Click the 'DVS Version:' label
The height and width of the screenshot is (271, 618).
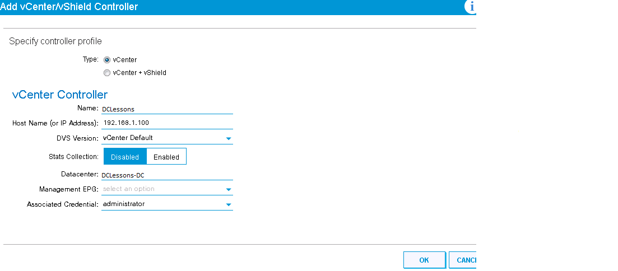(x=77, y=138)
